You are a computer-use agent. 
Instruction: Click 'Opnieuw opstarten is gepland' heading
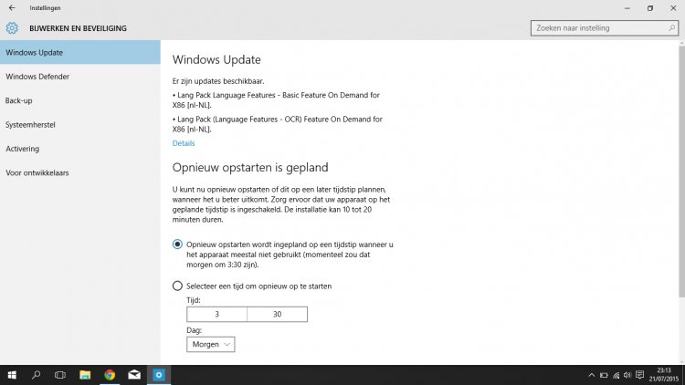click(x=250, y=168)
